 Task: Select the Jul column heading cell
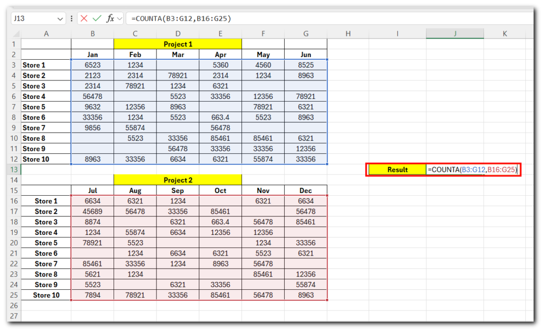[92, 190]
